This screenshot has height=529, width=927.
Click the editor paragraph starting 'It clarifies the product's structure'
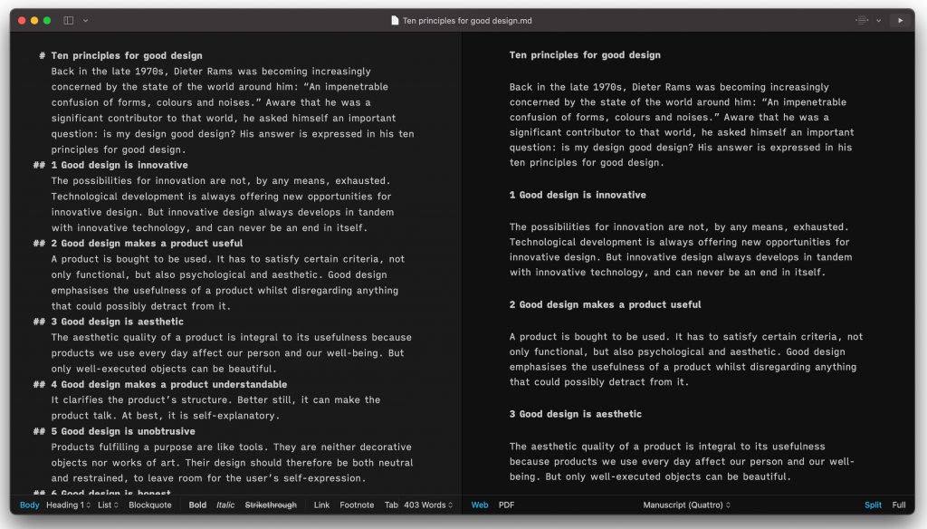pyautogui.click(x=215, y=408)
